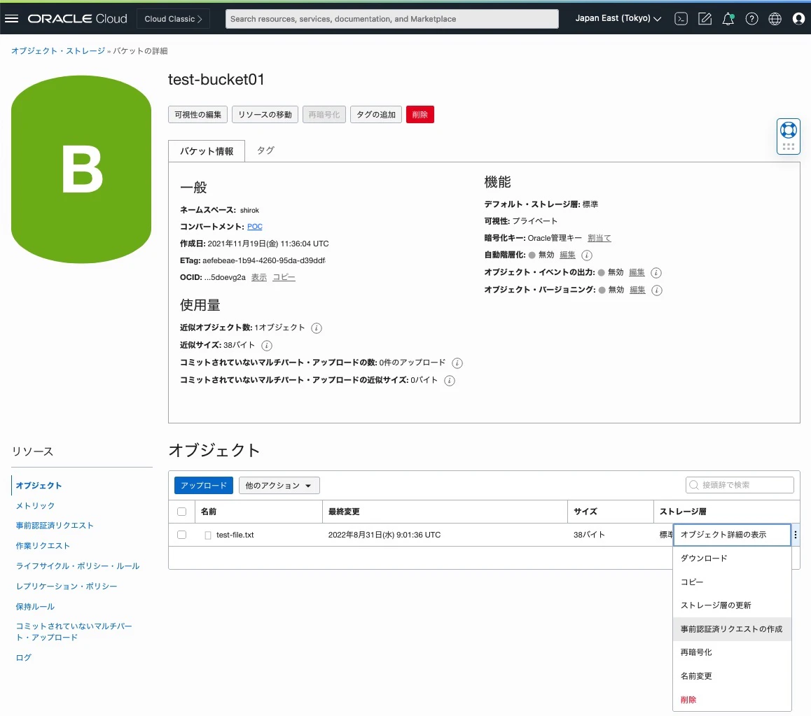Screen dimensions: 811x716
Task: Switch to the タグ tab
Action: coord(265,150)
